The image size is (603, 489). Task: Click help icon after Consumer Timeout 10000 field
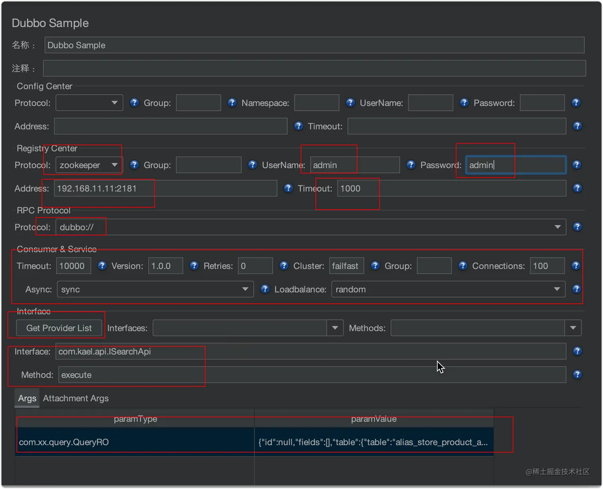pos(102,266)
